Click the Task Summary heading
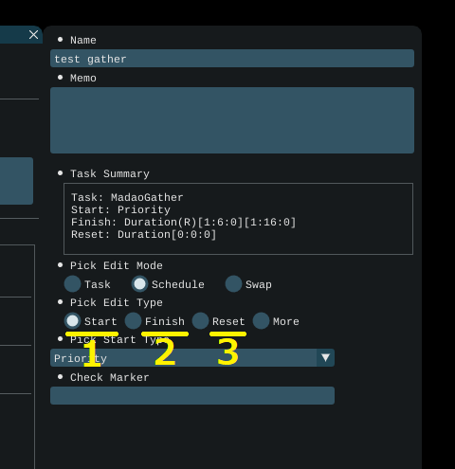Image resolution: width=455 pixels, height=469 pixels. click(110, 173)
